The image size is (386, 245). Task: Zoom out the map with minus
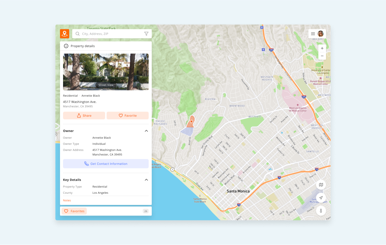point(322,56)
